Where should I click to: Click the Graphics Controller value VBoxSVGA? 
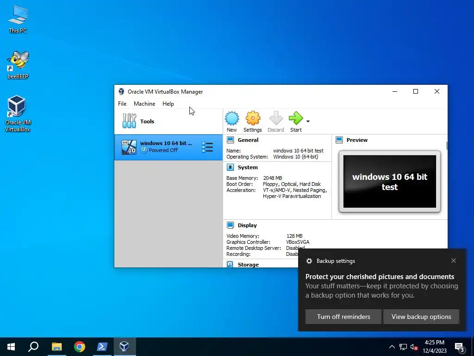click(298, 242)
